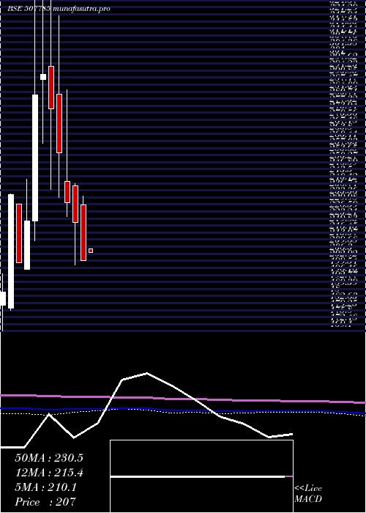Select the 12MA : 215.4 value
The height and width of the screenshot is (513, 366).
click(x=49, y=473)
